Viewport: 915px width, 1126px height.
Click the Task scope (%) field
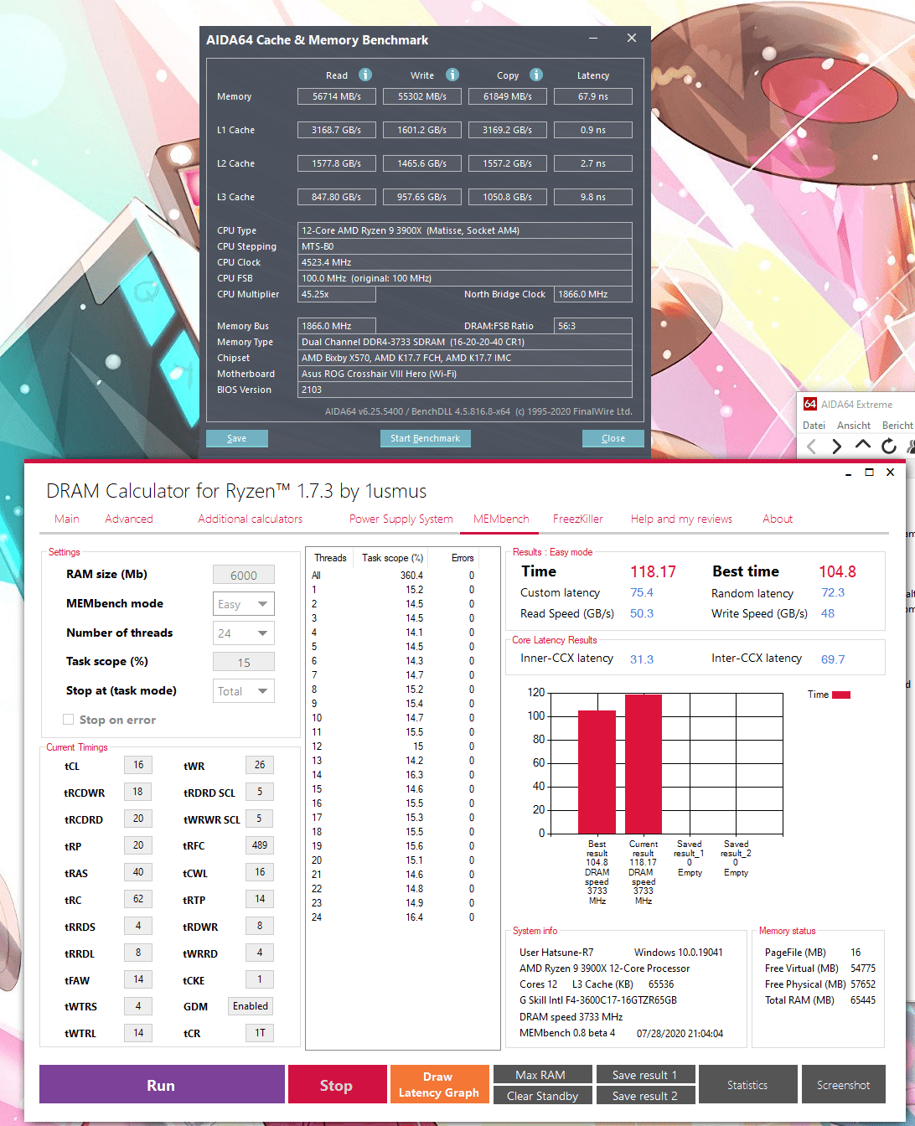tap(244, 663)
